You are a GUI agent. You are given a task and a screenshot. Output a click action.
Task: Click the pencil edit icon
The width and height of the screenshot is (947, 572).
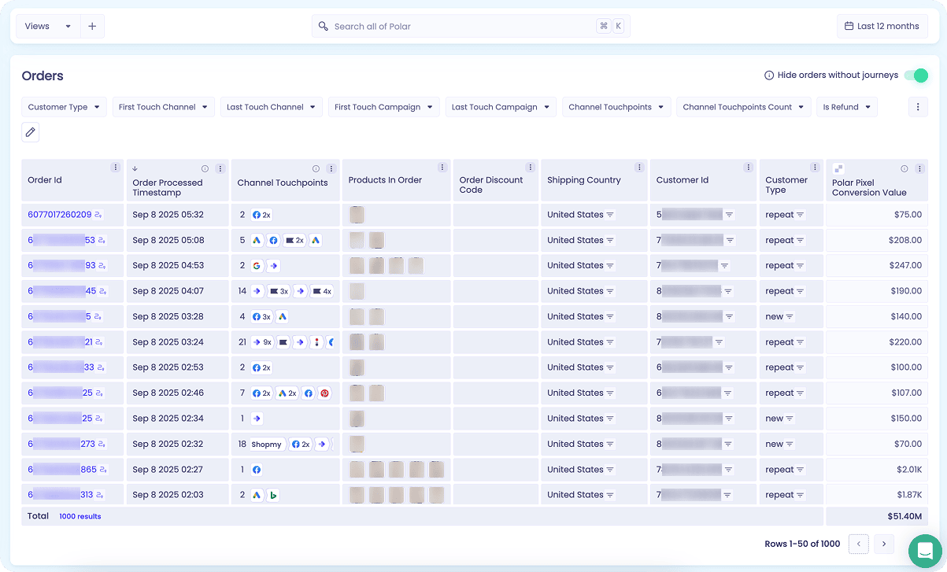tap(31, 132)
